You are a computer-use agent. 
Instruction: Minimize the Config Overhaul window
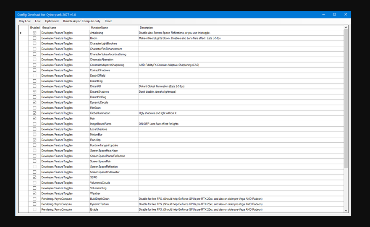tap(323, 14)
